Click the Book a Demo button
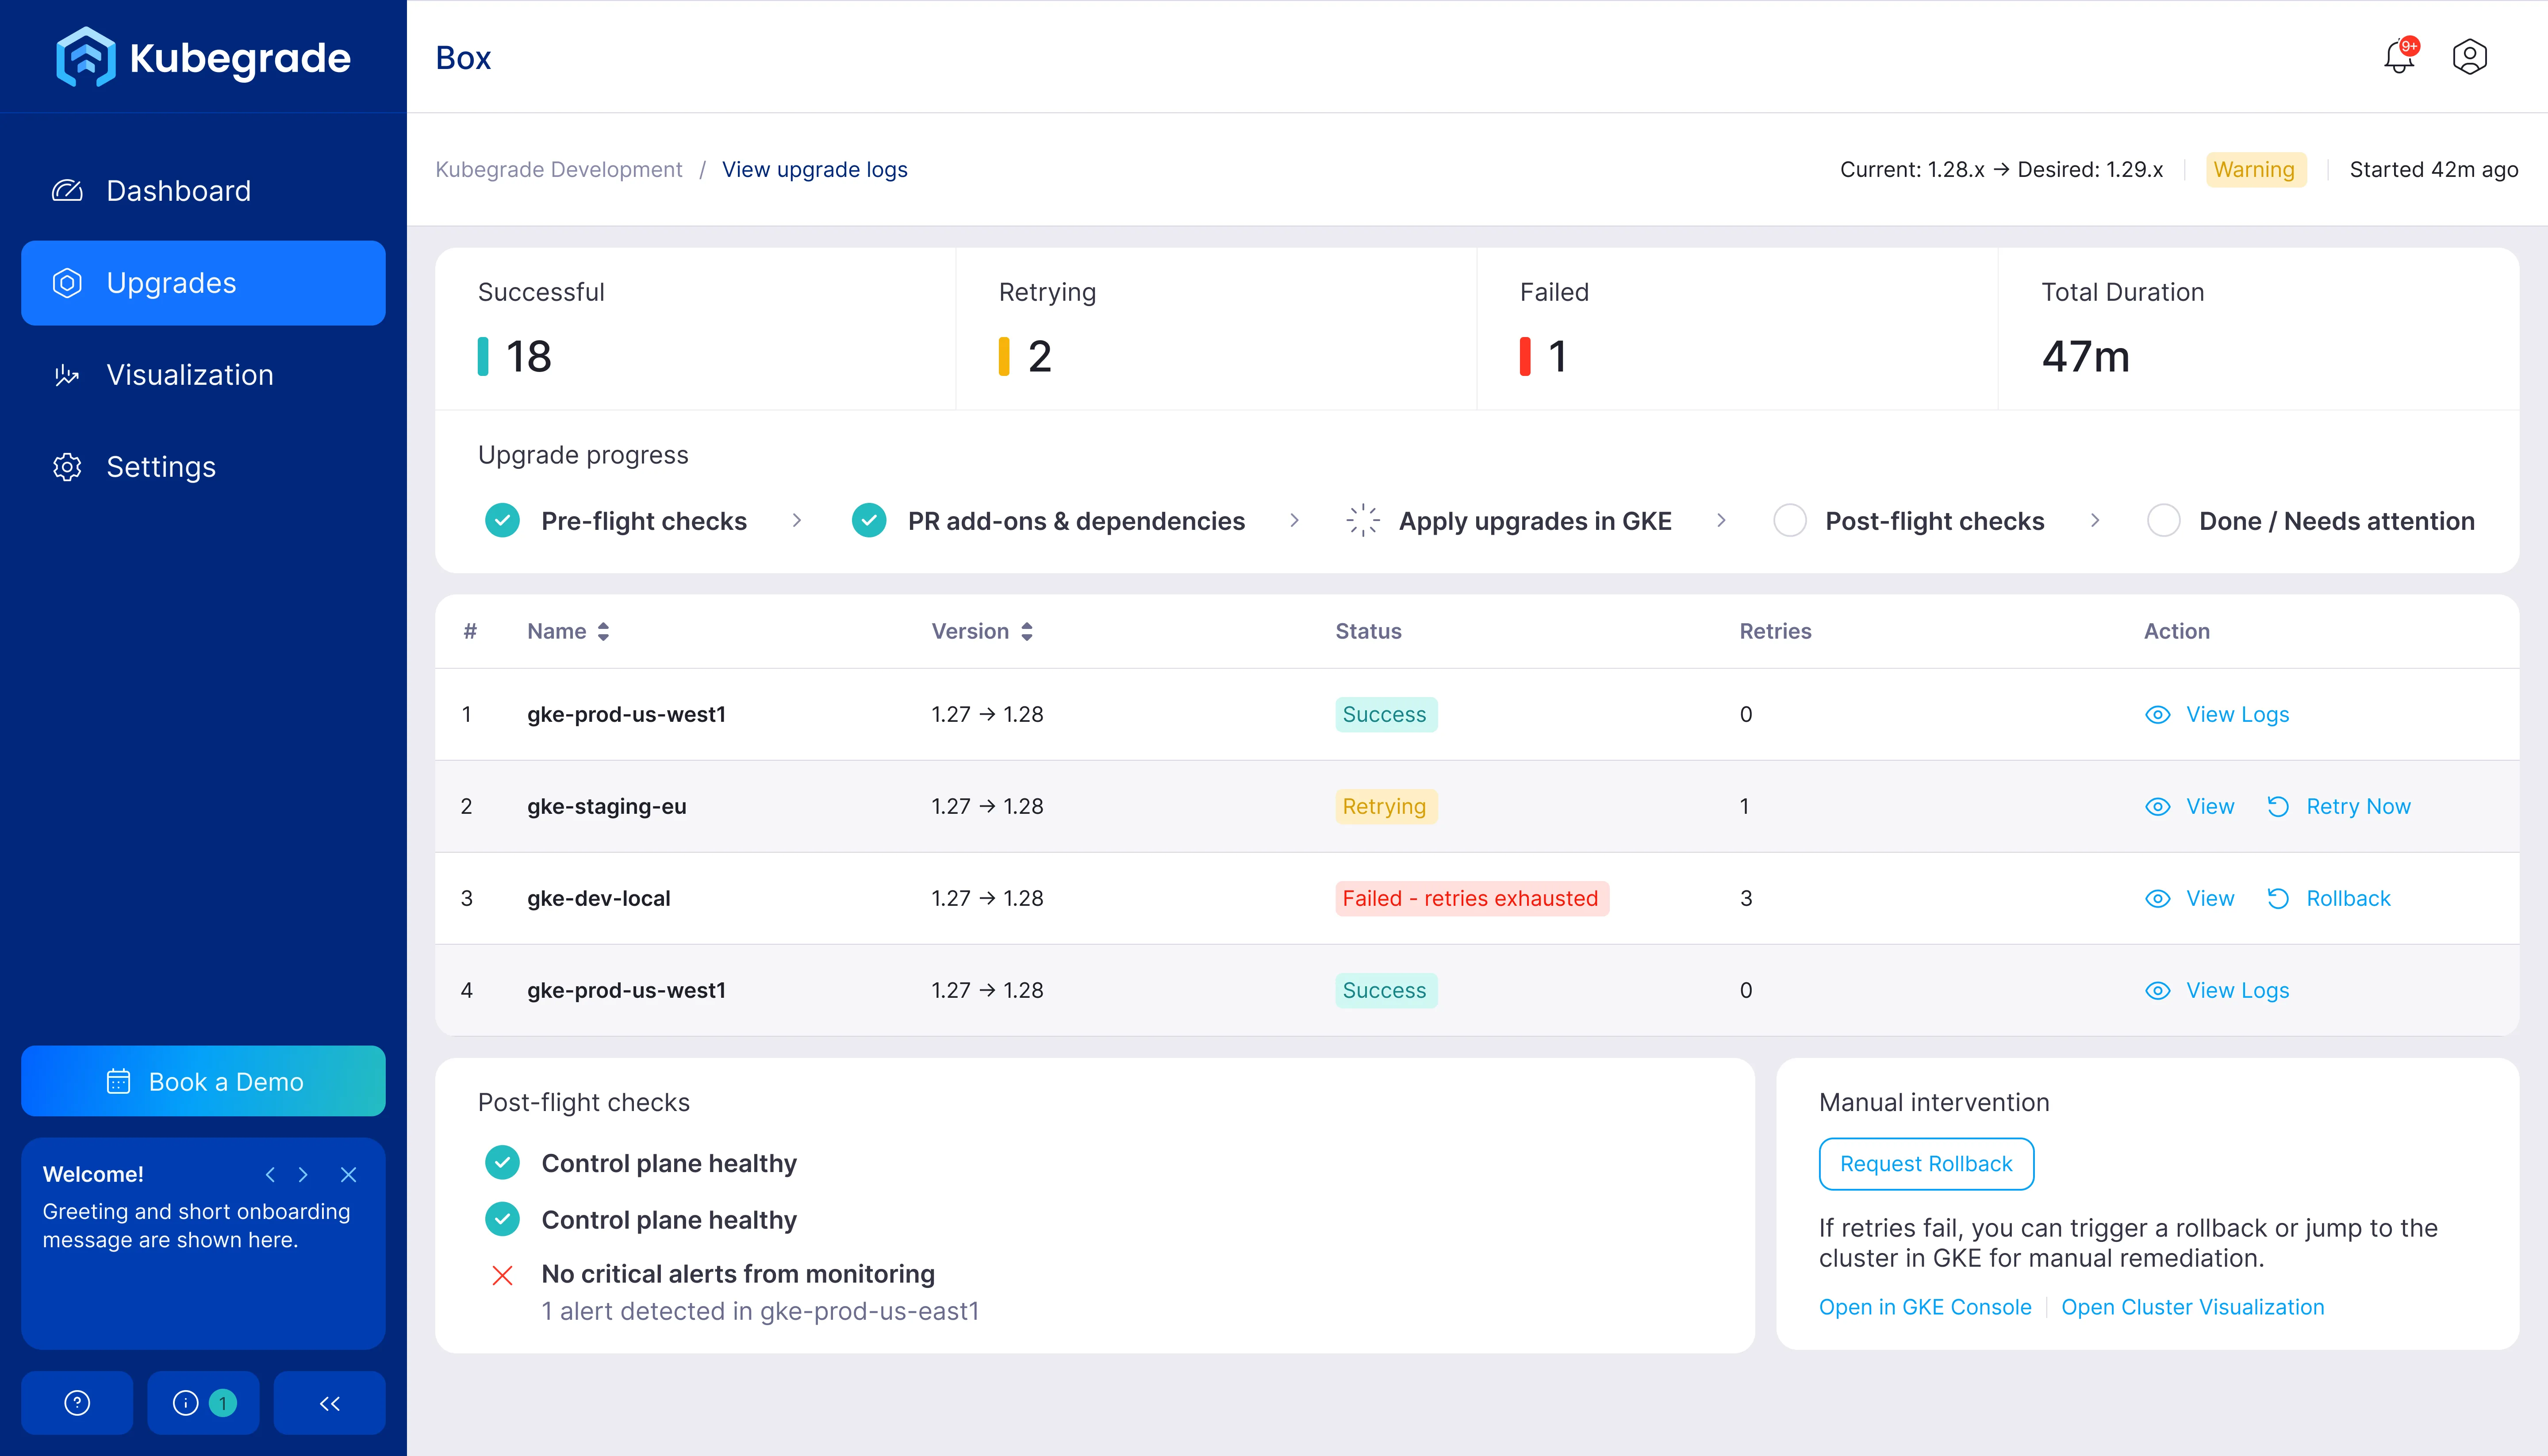The width and height of the screenshot is (2548, 1456). [x=203, y=1081]
